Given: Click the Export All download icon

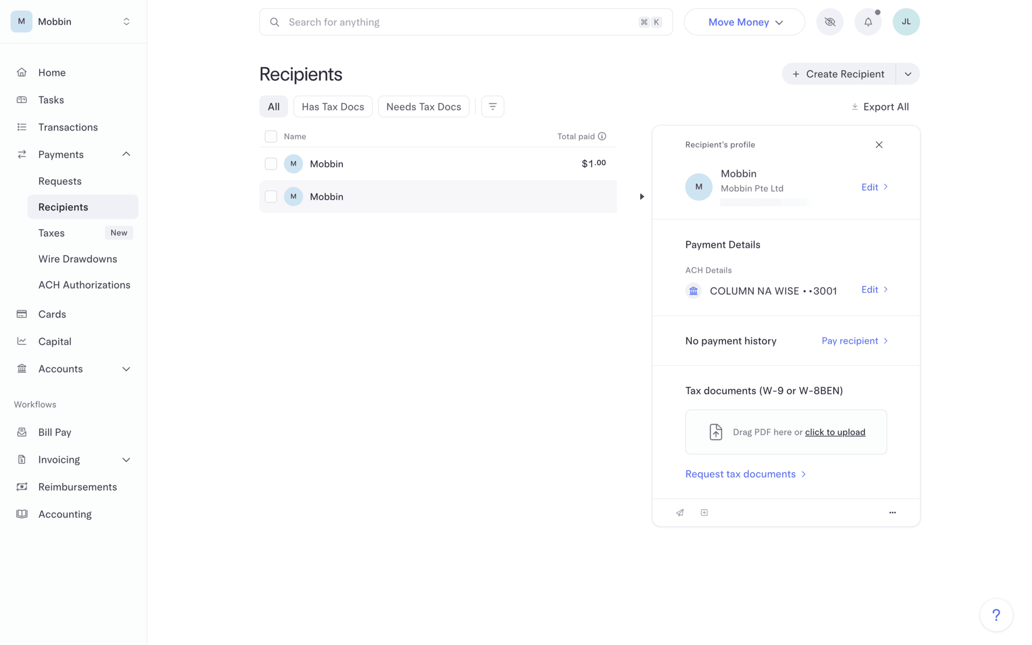Looking at the screenshot, I should [x=855, y=107].
